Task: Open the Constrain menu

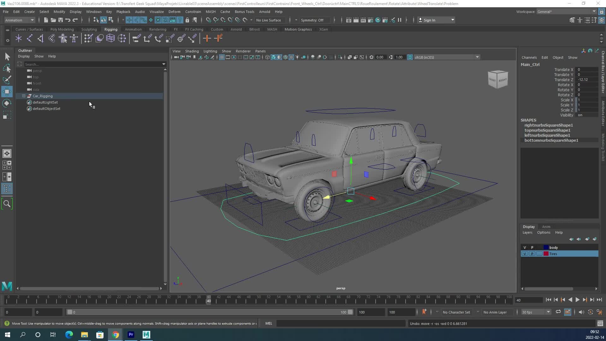Action: click(x=193, y=12)
